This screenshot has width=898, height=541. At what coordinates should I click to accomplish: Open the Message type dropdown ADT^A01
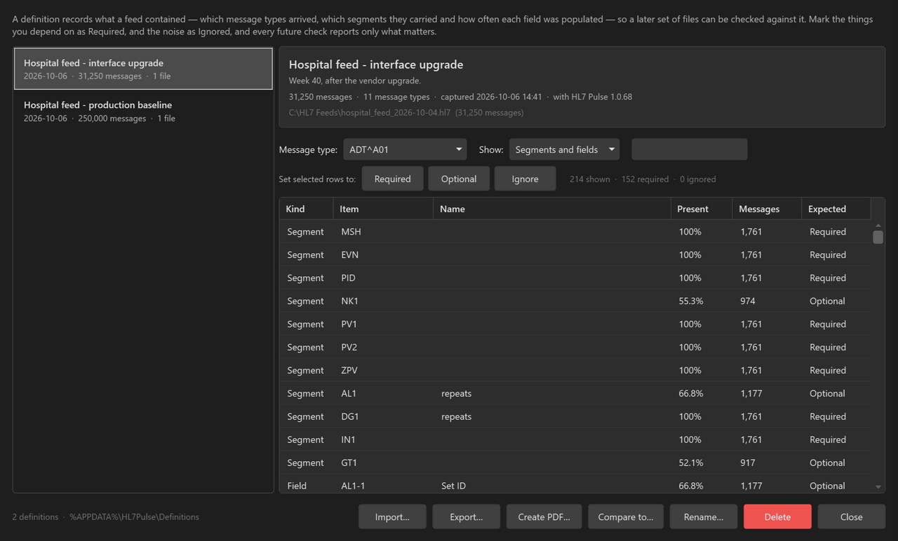(405, 149)
